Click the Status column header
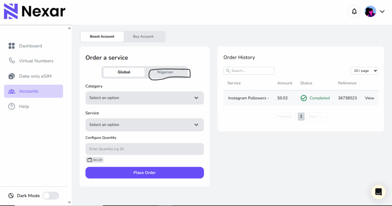The width and height of the screenshot is (392, 206). pyautogui.click(x=306, y=83)
